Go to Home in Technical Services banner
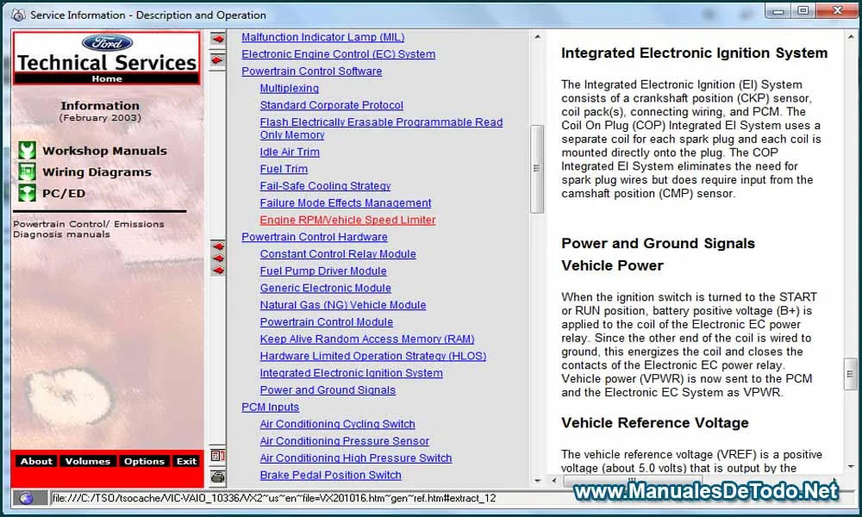This screenshot has width=862, height=517. click(x=107, y=78)
